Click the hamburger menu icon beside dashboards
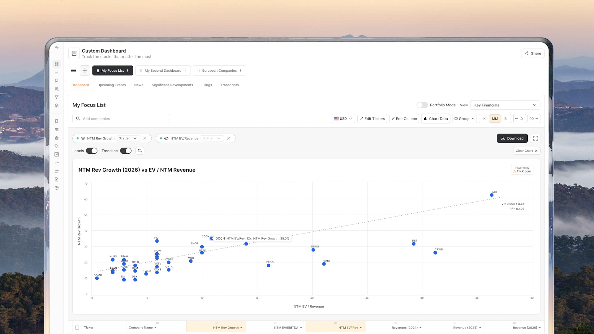The height and width of the screenshot is (334, 594). [x=73, y=71]
